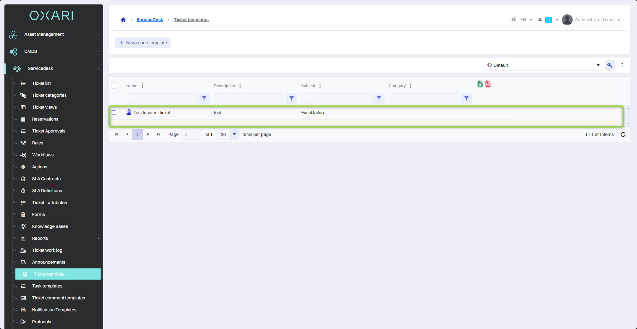Follow the ServiceDesk breadcrumb link
This screenshot has width=637, height=329.
[x=150, y=20]
